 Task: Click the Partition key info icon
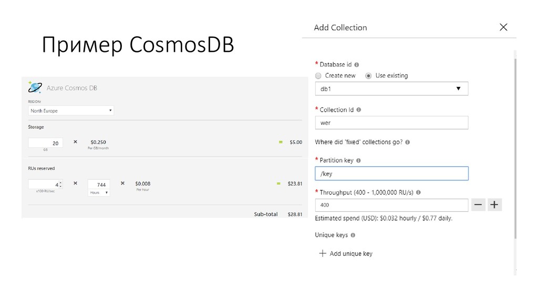pos(358,160)
